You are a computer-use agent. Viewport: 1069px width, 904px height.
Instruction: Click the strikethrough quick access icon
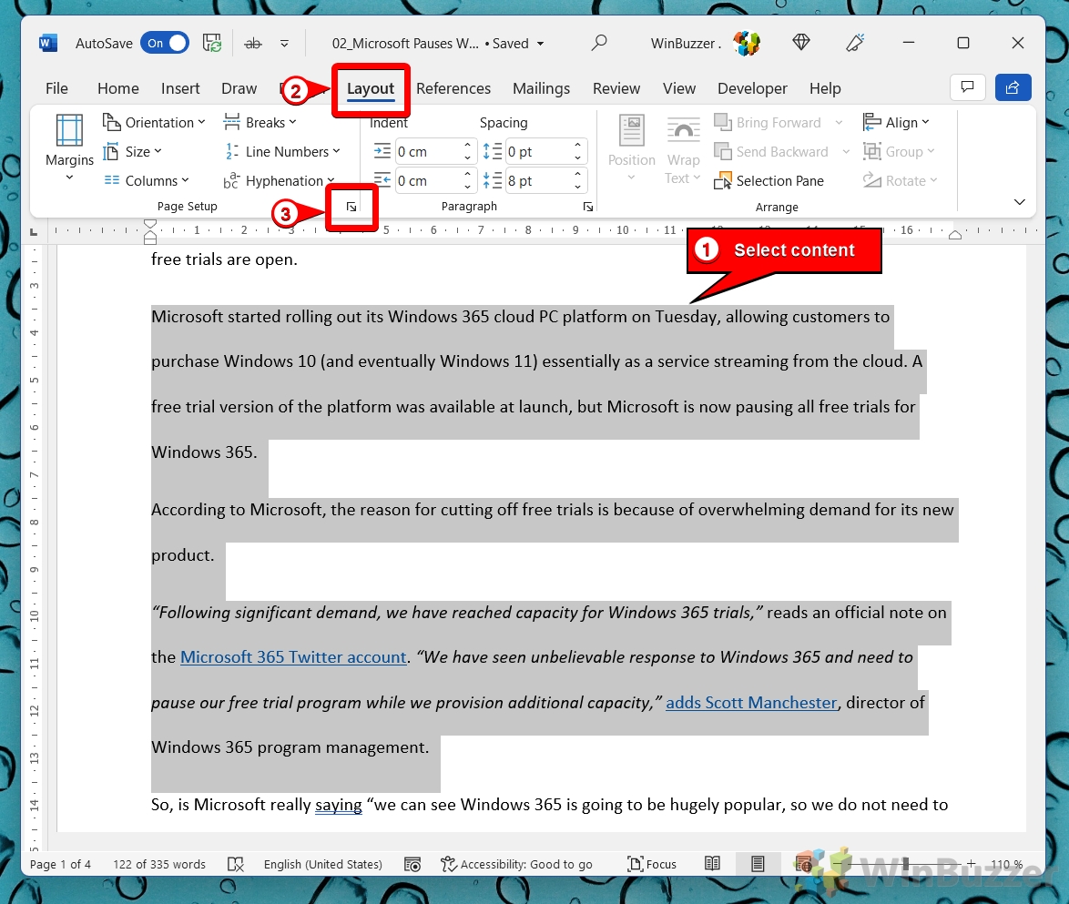[253, 44]
